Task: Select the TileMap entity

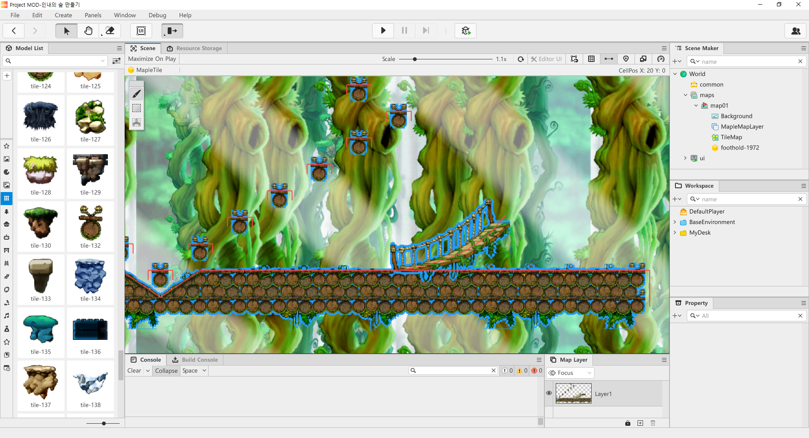Action: [x=731, y=137]
